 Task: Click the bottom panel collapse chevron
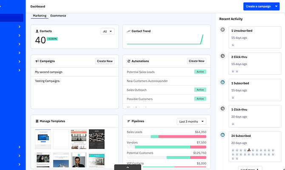[x=128, y=167]
